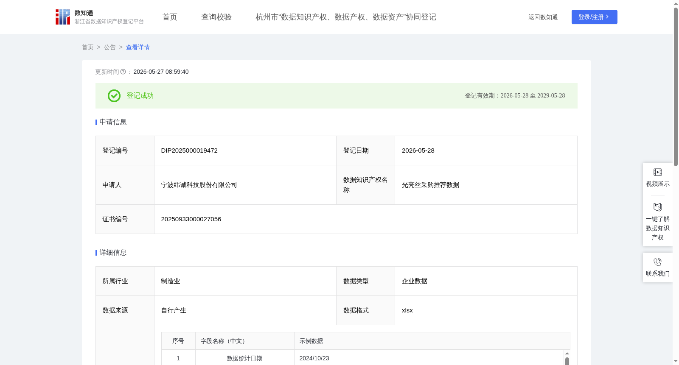Click the 联系我们 phone icon

(x=658, y=262)
